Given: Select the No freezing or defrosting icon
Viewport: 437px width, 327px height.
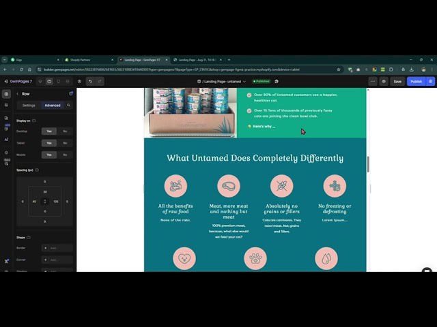Looking at the screenshot, I should point(335,186).
